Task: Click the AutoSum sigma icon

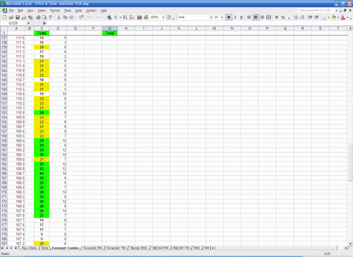Action: coord(116,17)
